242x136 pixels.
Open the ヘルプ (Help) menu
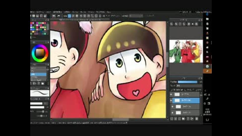[x=109, y=12]
